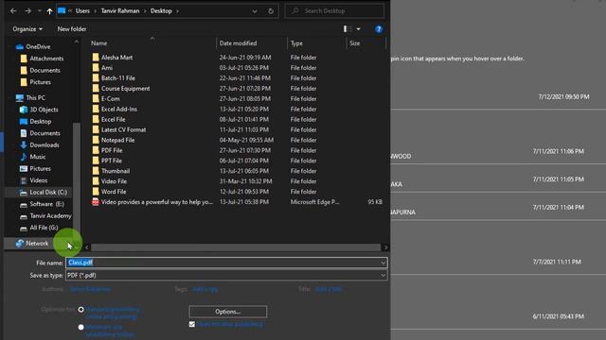Screen dimensions: 606x340
Task: Click the Options... button
Action: coord(228,312)
